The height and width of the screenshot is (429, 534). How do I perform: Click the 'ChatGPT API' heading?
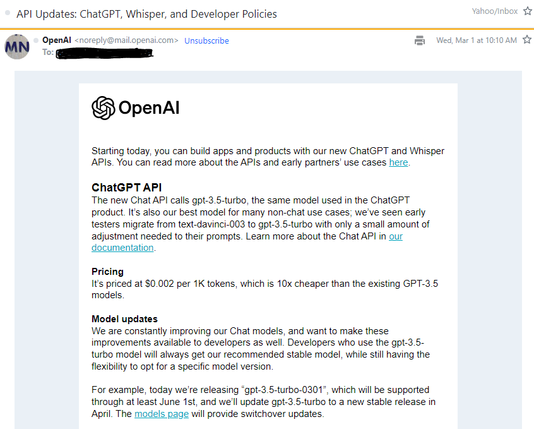coord(126,187)
